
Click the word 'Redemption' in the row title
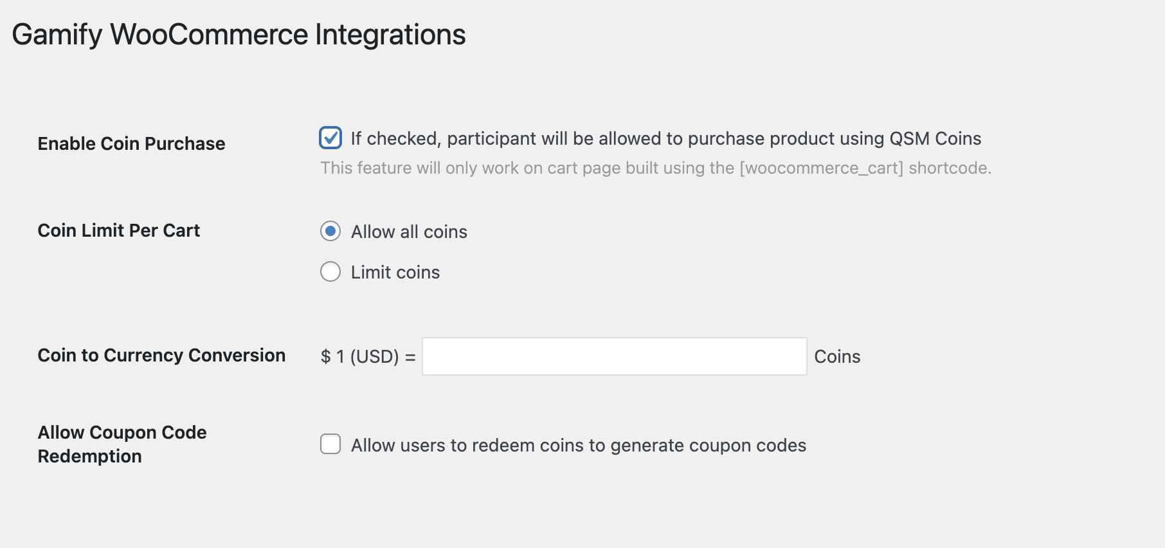89,457
